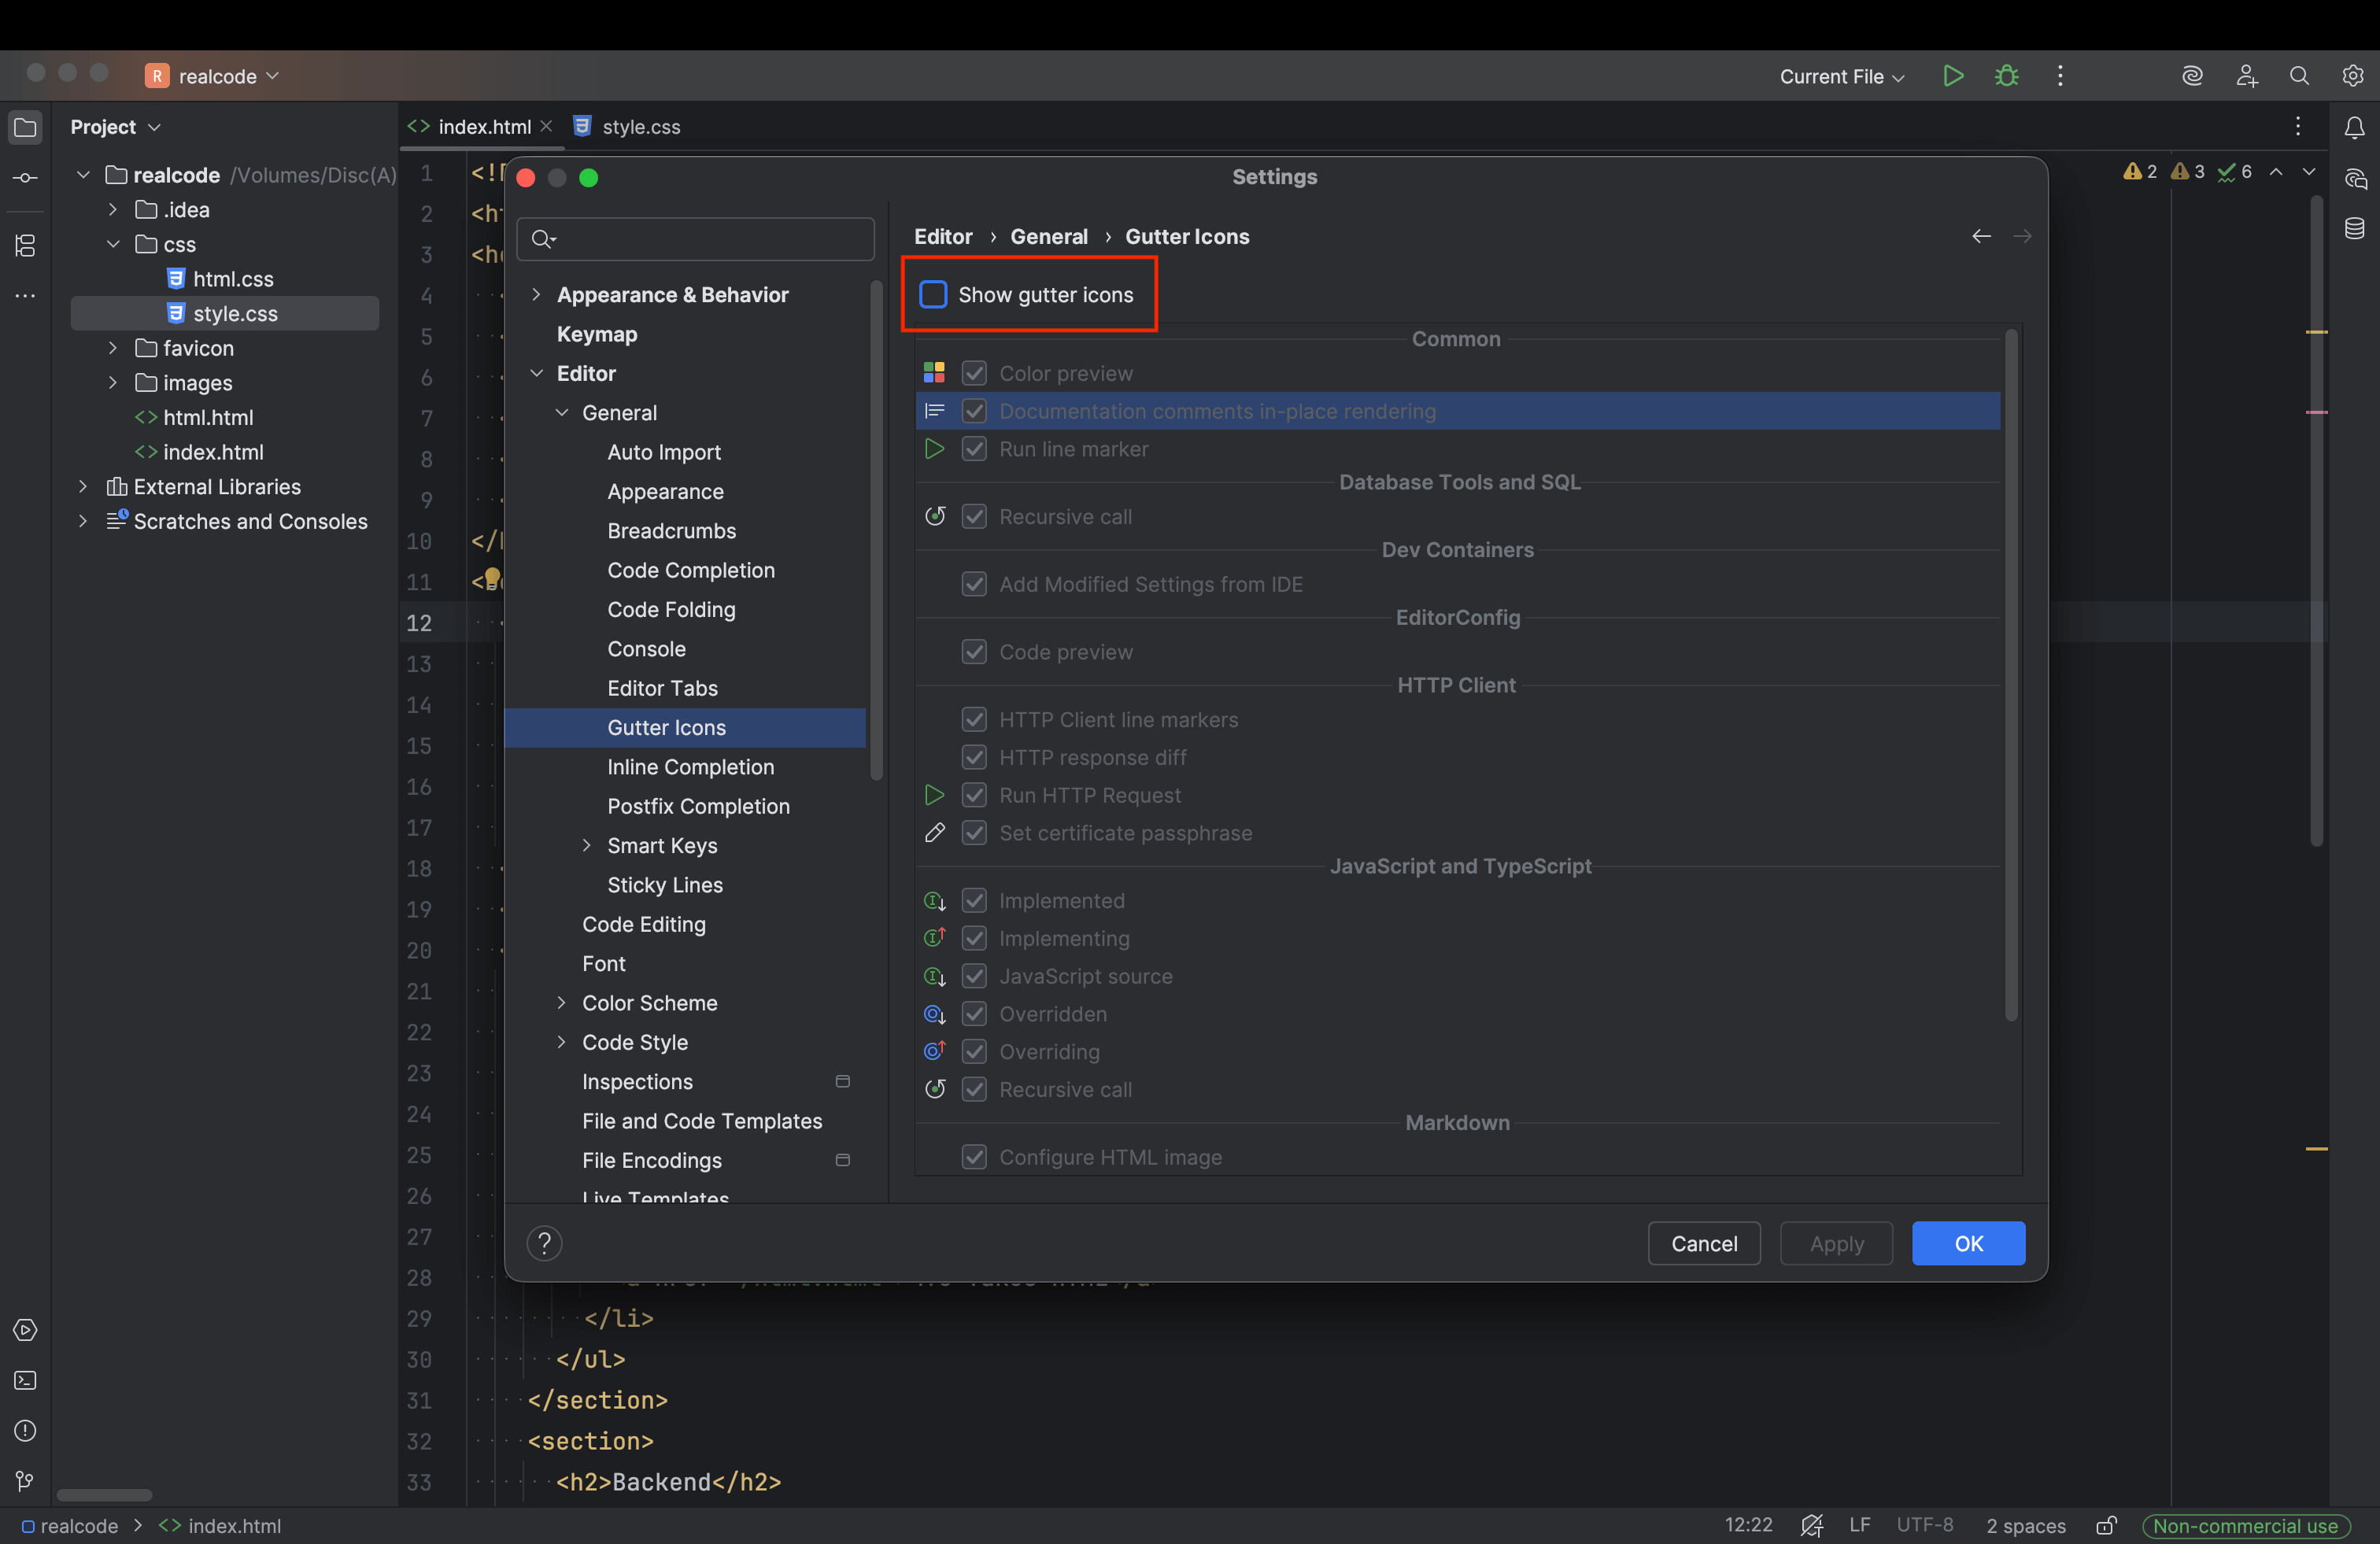2380x1544 pixels.
Task: Open Notifications bell icon
Action: point(2354,127)
